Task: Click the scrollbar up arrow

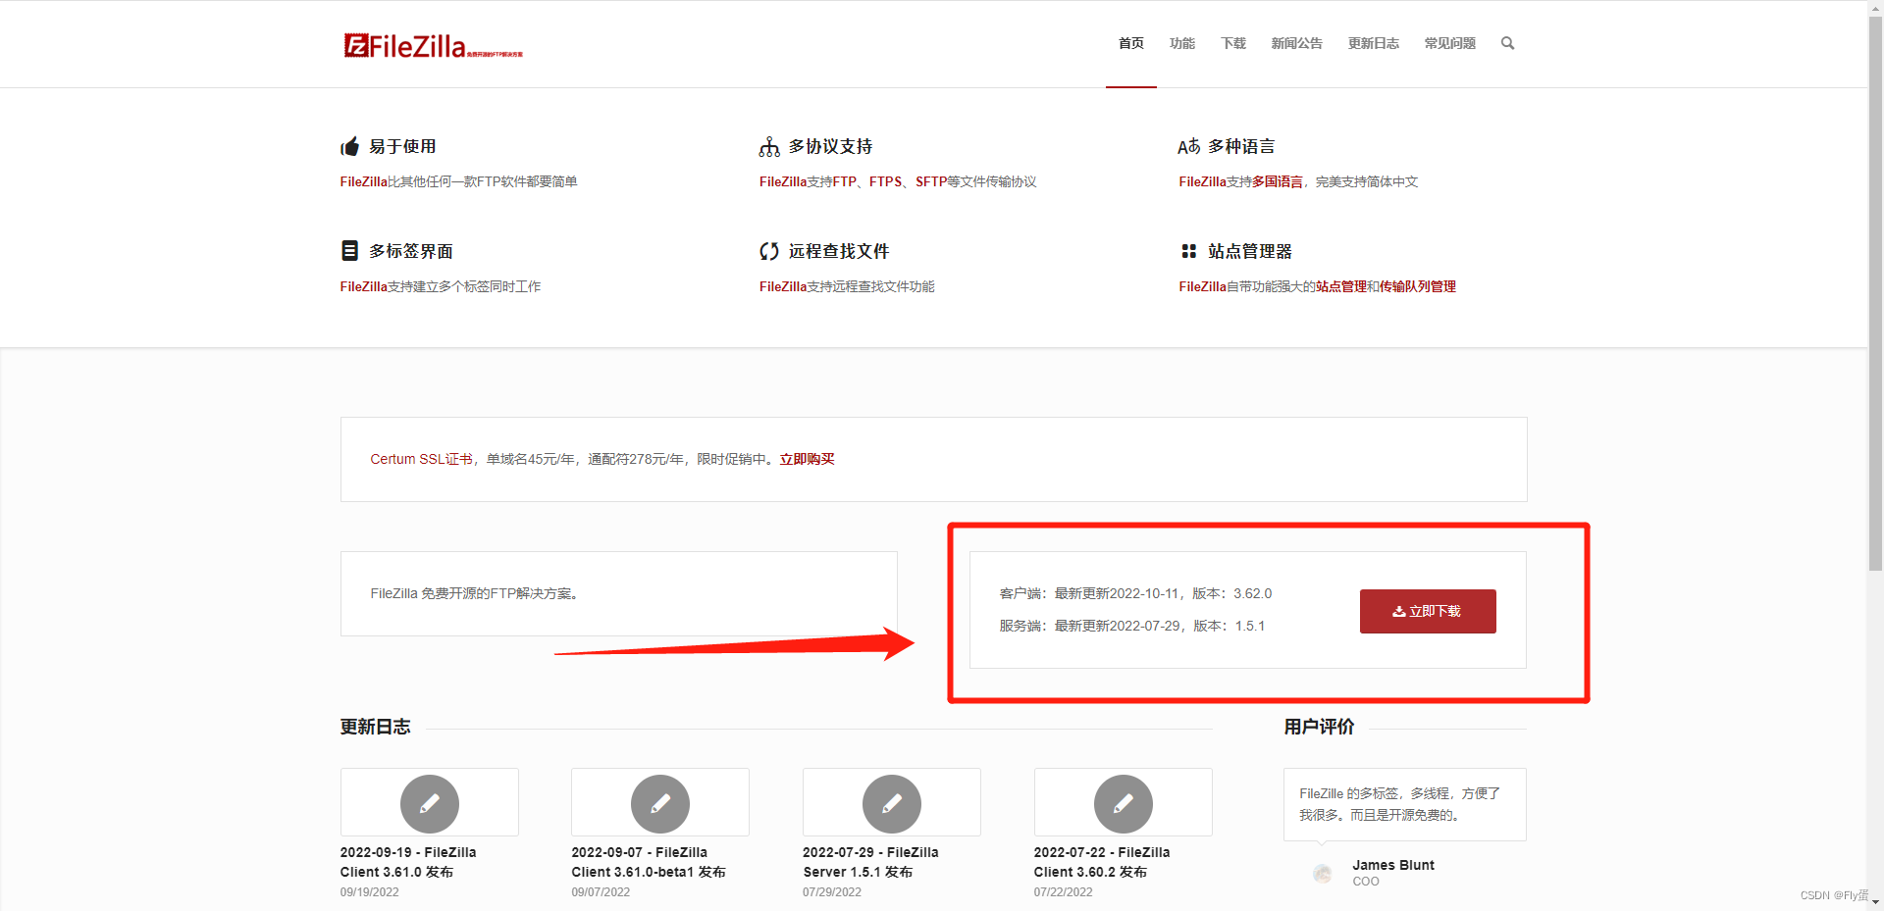Action: [1875, 8]
